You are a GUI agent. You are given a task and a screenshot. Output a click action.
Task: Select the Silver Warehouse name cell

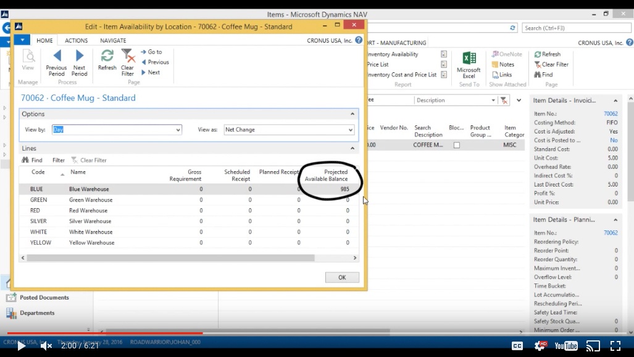[x=90, y=221]
